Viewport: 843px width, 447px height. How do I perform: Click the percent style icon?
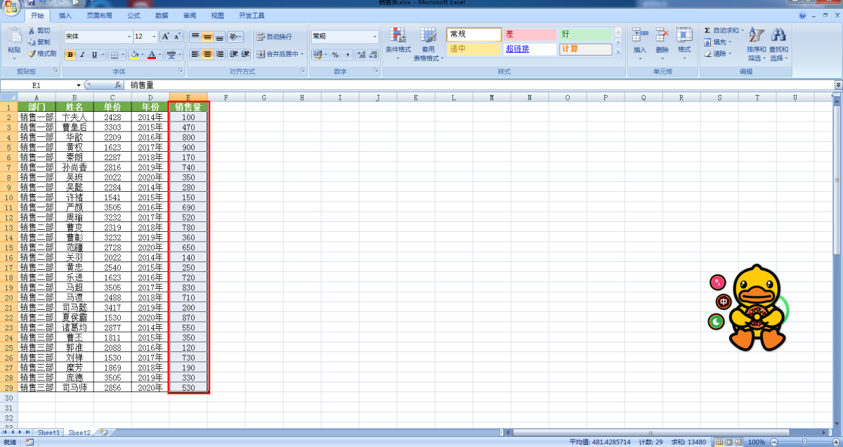[x=335, y=54]
